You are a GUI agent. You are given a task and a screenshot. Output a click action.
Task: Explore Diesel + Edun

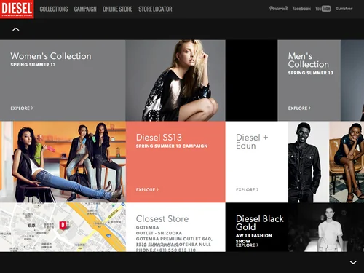pyautogui.click(x=247, y=189)
